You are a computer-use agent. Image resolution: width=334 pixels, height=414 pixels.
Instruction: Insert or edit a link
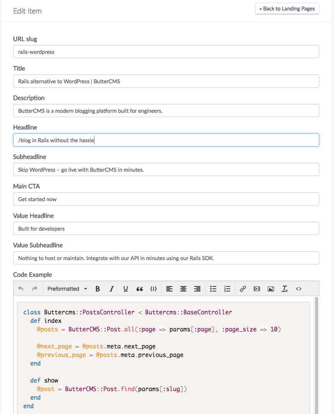pyautogui.click(x=243, y=288)
